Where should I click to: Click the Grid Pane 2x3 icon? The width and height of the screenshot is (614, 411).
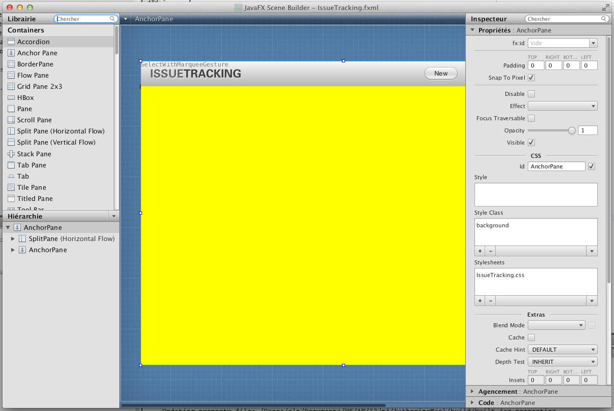11,86
